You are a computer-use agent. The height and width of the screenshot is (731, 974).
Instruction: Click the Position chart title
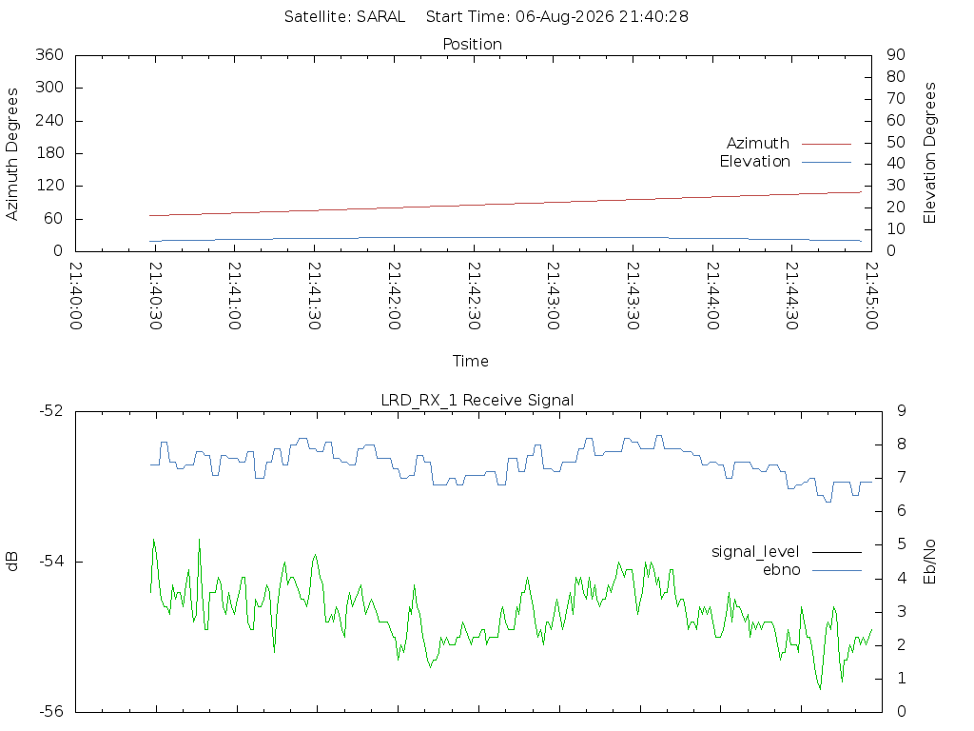[x=472, y=44]
